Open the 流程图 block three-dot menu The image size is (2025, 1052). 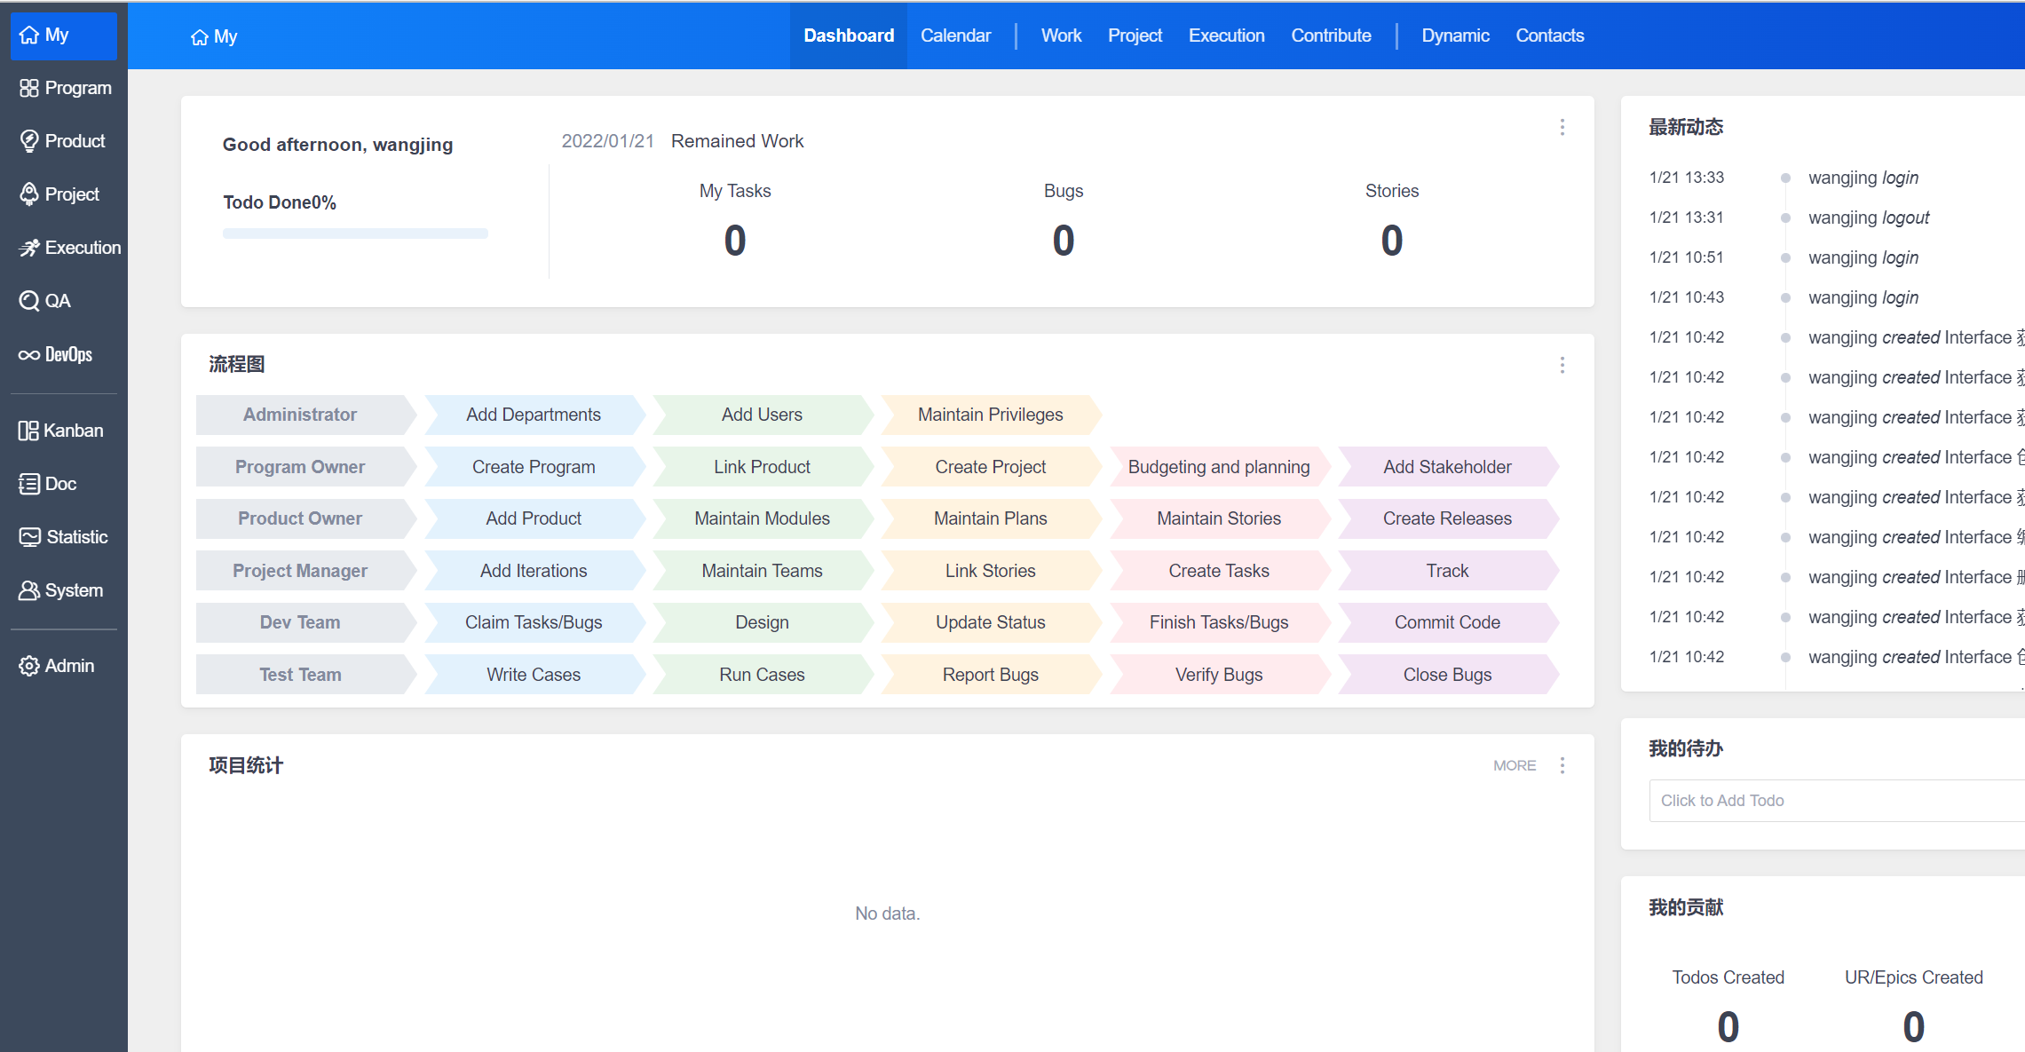pos(1562,365)
